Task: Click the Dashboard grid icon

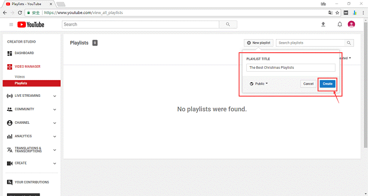Action: pyautogui.click(x=10, y=53)
